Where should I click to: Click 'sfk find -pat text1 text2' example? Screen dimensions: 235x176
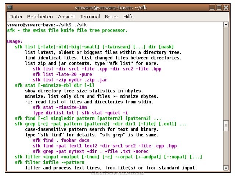105,146
